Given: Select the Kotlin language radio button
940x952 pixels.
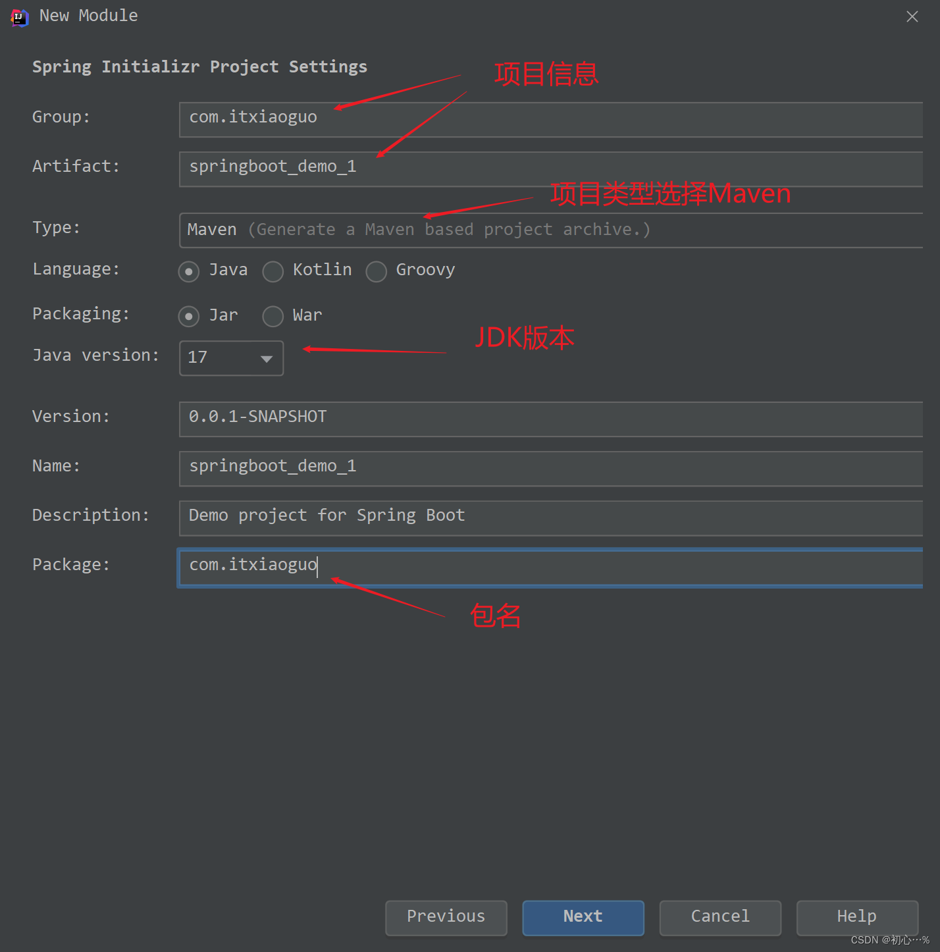Looking at the screenshot, I should pyautogui.click(x=273, y=271).
